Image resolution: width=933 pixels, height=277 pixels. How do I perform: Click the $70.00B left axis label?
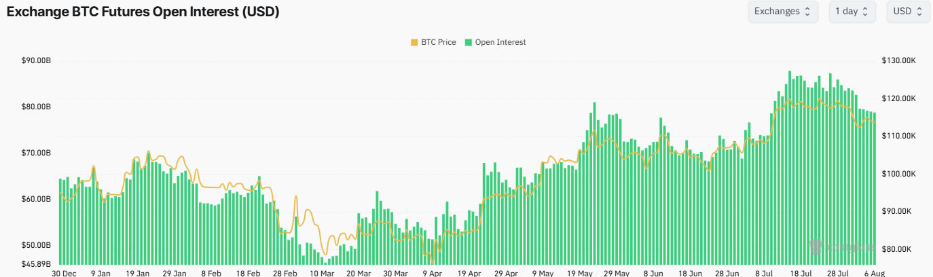36,153
